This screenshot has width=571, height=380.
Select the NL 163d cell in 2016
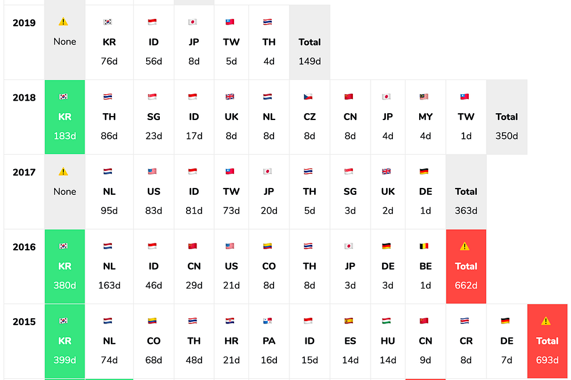point(109,266)
